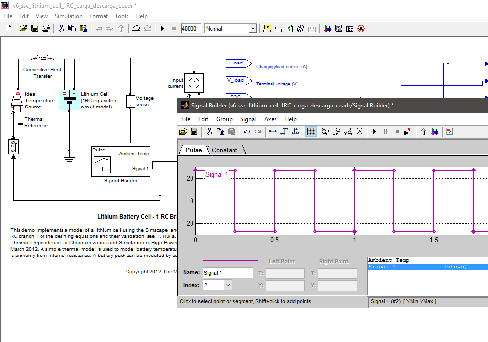The height and width of the screenshot is (342, 488).
Task: Copy signal in Signal Builder toolbar
Action: click(220, 132)
